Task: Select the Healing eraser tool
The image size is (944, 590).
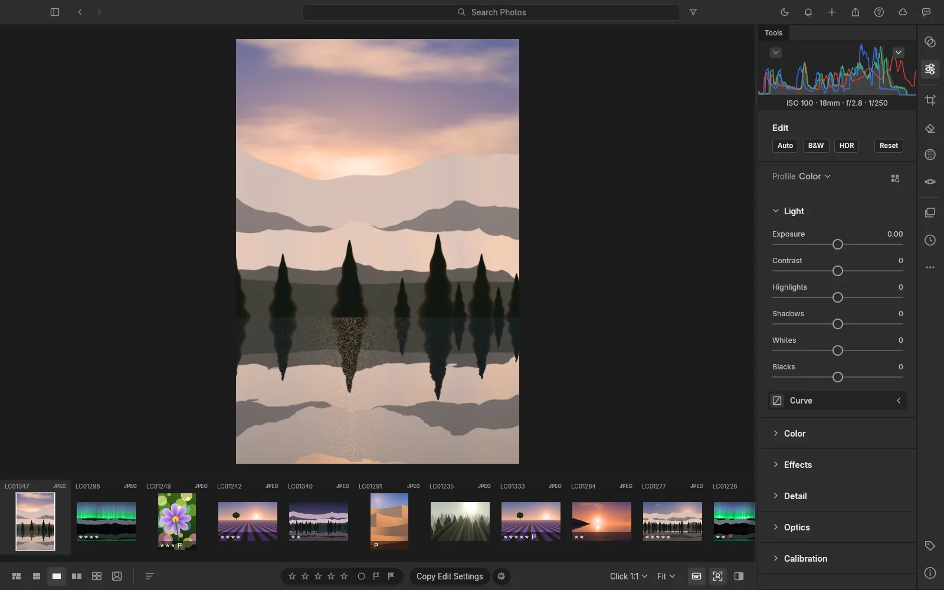Action: (930, 128)
